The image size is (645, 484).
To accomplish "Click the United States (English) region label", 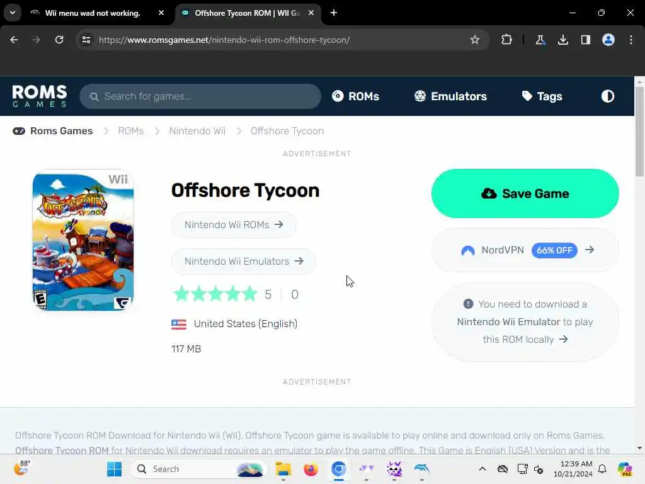I will click(246, 324).
